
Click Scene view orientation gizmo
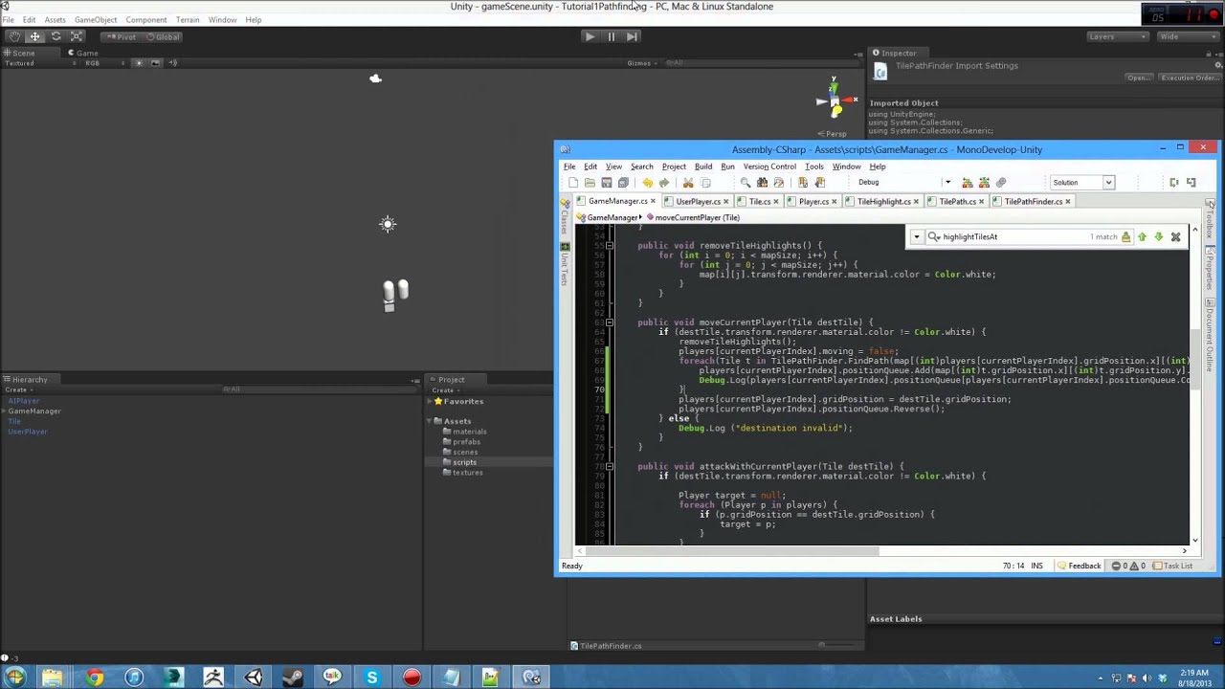pos(835,100)
